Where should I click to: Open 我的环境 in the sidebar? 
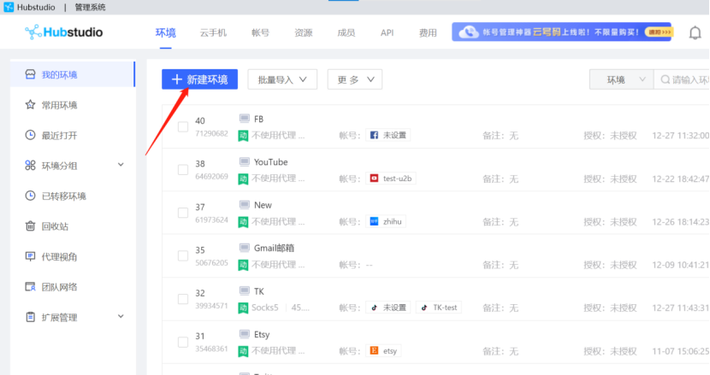73,74
